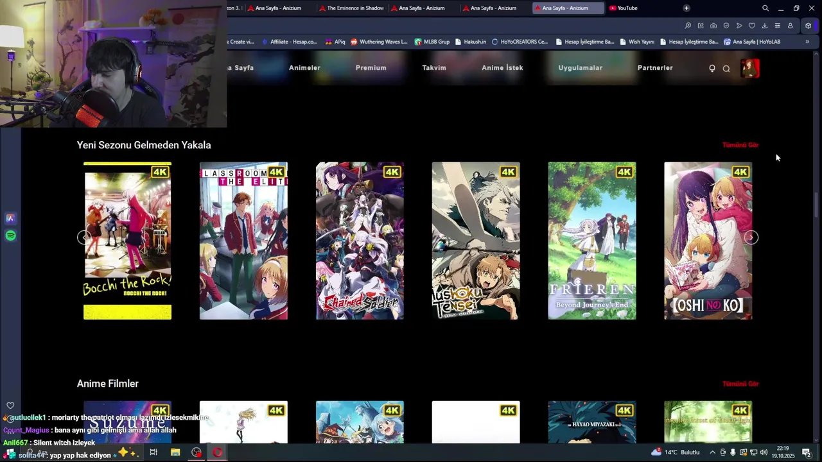The height and width of the screenshot is (462, 822).
Task: Open the weather widget showing 14°C Bulutlu
Action: click(676, 452)
